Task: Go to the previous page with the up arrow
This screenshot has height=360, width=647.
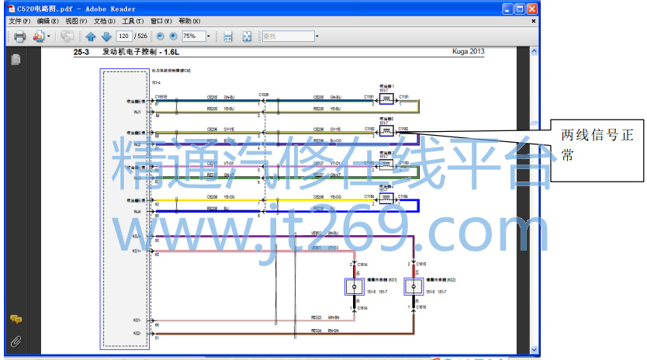Action: (x=90, y=36)
